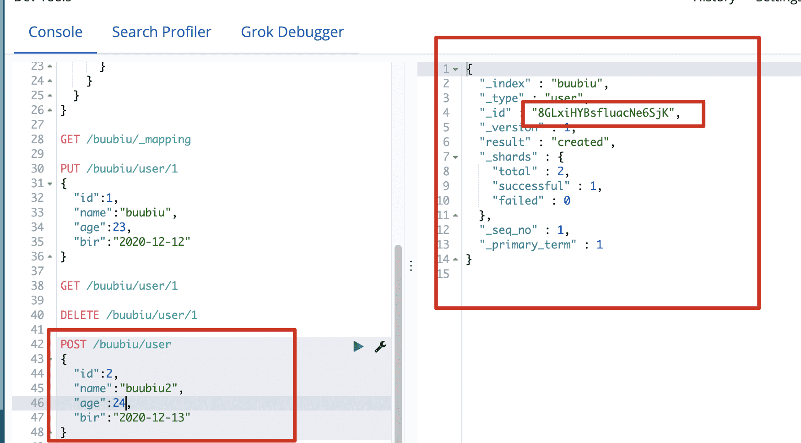
Task: Click the request editor's vertical scrollbar
Action: coord(398,343)
